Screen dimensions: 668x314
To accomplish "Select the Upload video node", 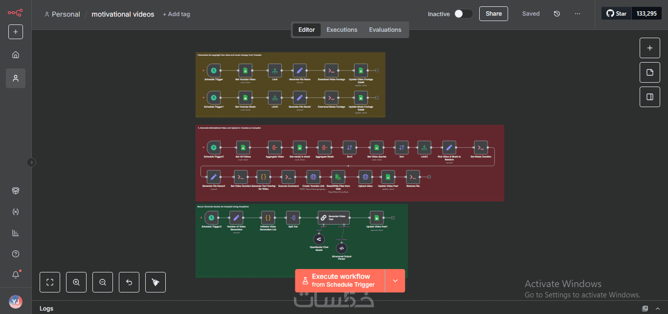I will pyautogui.click(x=365, y=177).
